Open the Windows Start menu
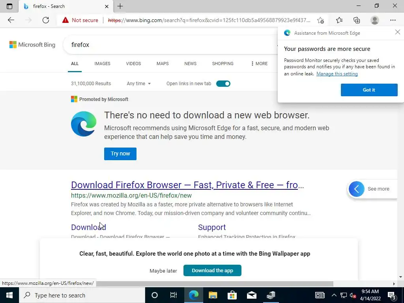Viewport: 404px width, 303px height. [x=9, y=295]
